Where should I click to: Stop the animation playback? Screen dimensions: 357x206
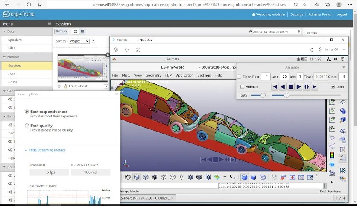291,87
